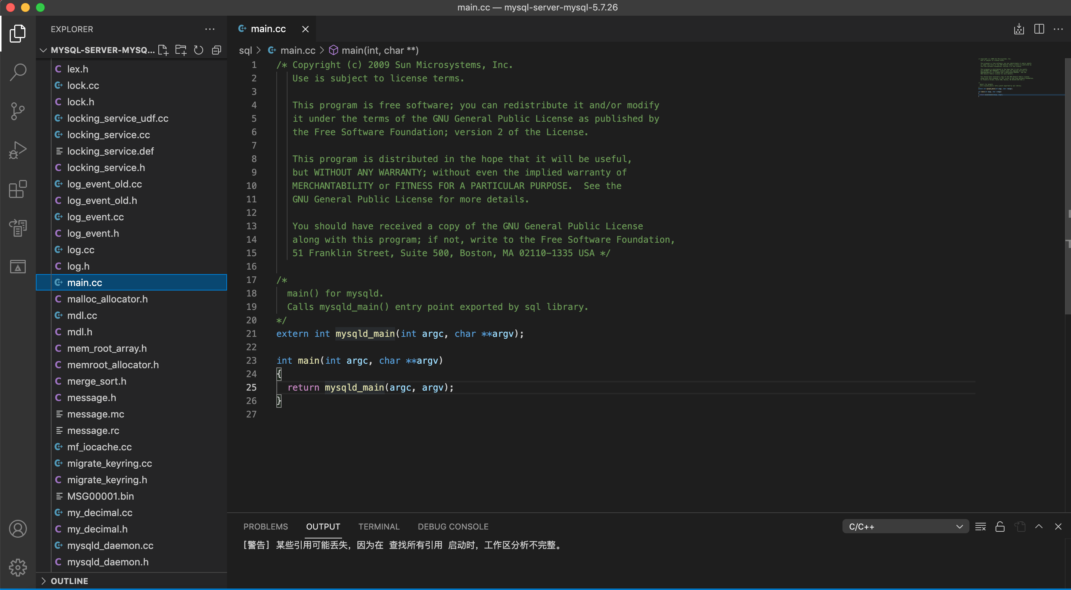This screenshot has height=590, width=1071.
Task: Click the opening brace on line 24
Action: coord(279,374)
